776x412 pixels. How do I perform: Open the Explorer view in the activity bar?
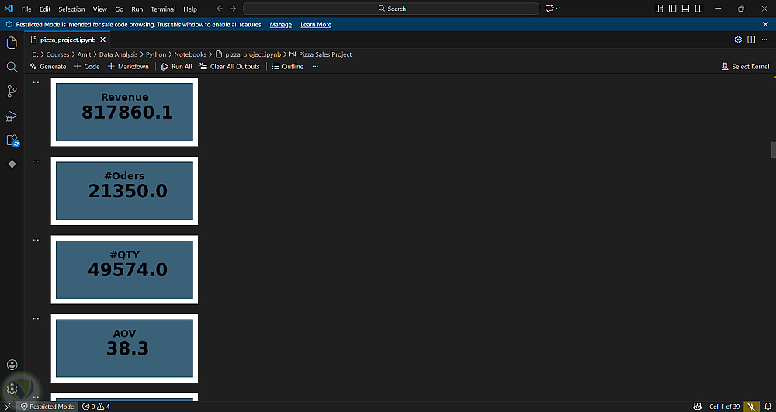point(12,43)
